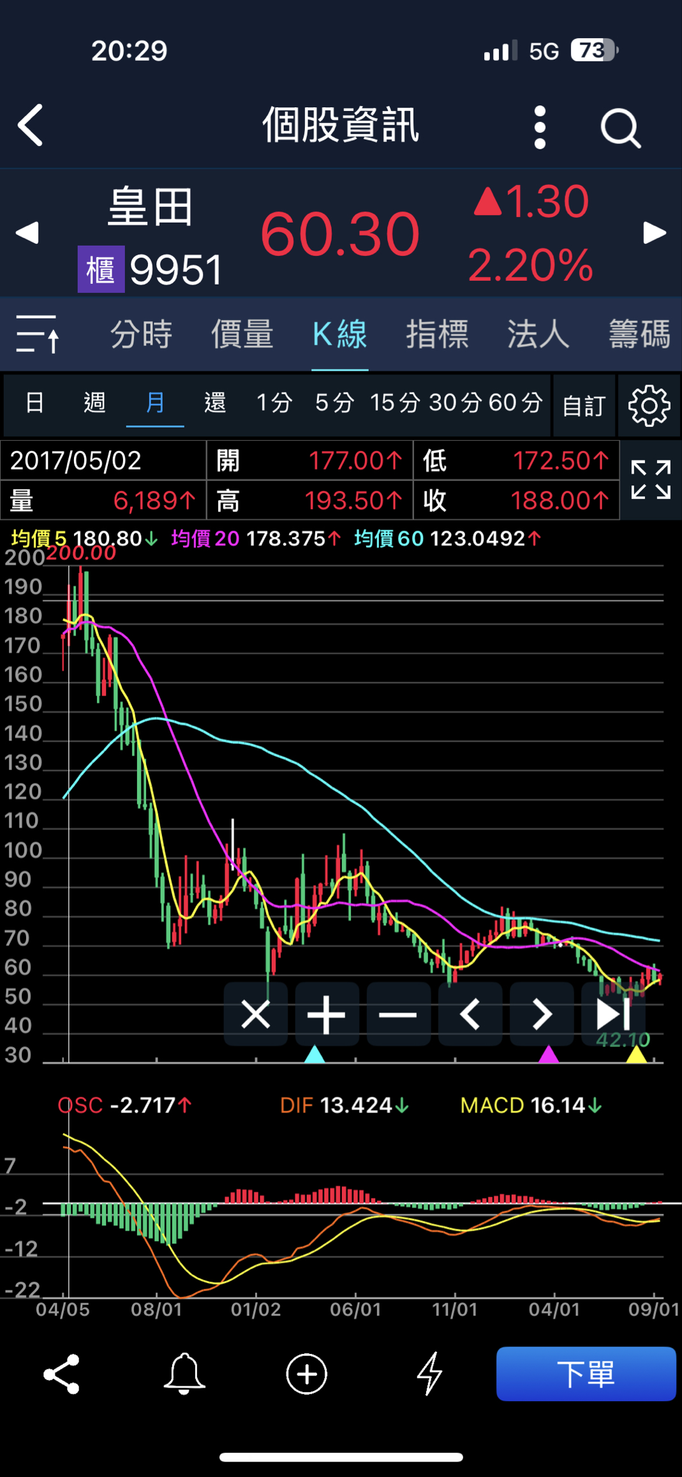This screenshot has width=682, height=1477.
Task: Zoom in chart with plus button
Action: click(x=327, y=1014)
